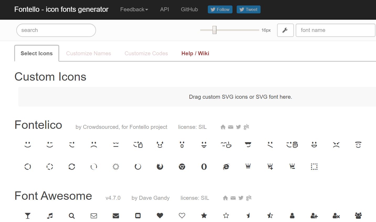Screen dimensions: 376x222
Task: Select the tongue-out emoticon icon
Action: (x=204, y=145)
